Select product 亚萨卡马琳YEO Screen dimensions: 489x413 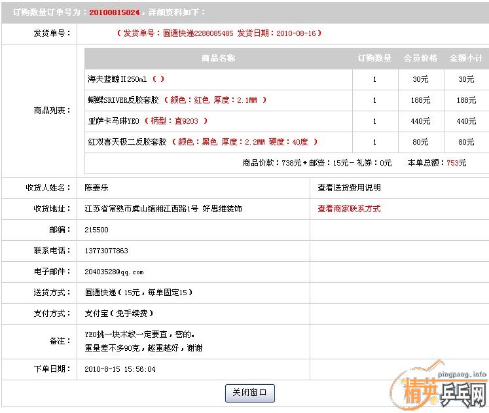pyautogui.click(x=114, y=121)
